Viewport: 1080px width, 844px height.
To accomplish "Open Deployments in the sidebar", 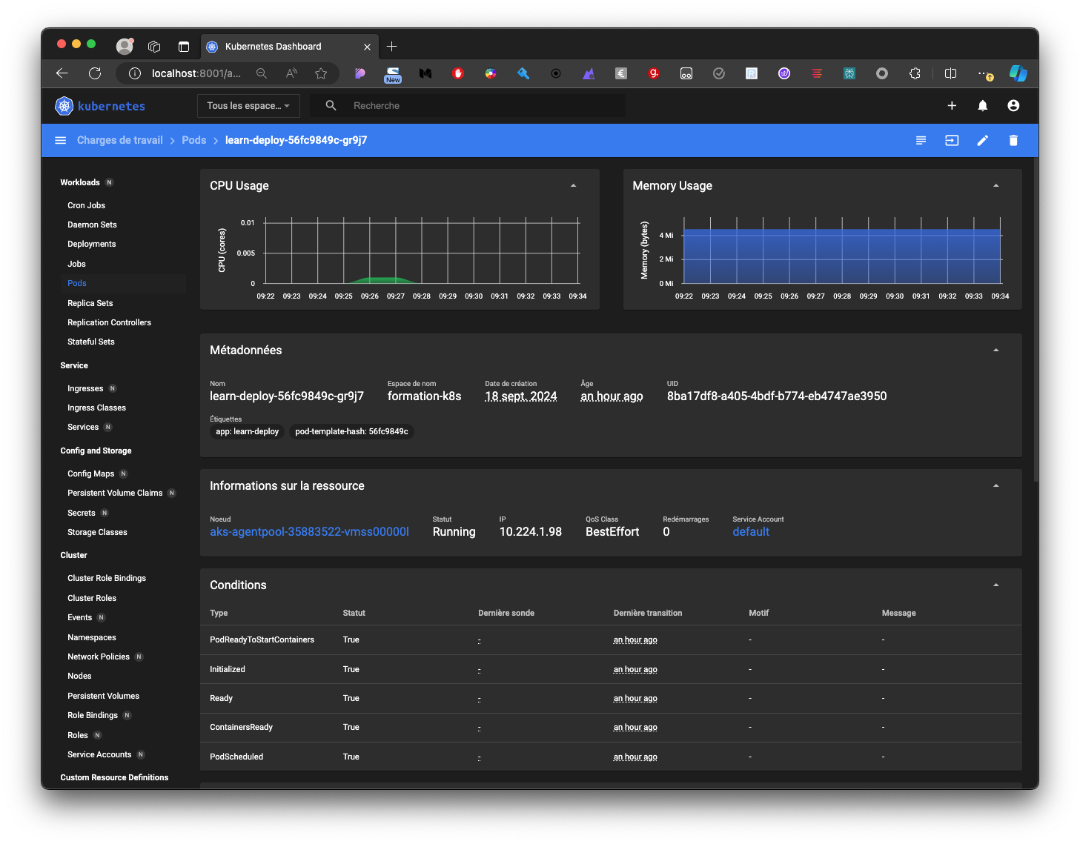I will click(92, 245).
